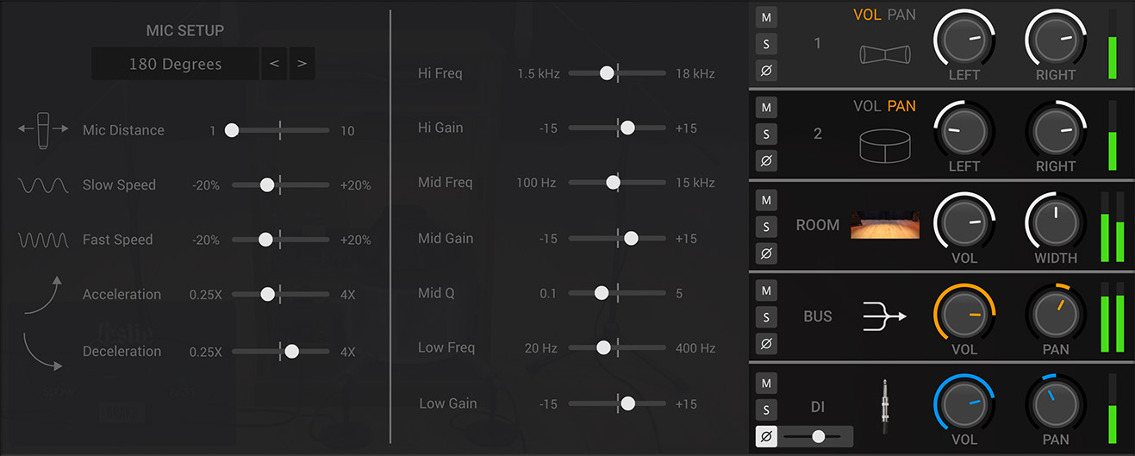Click the DI jack plug icon
Image resolution: width=1135 pixels, height=456 pixels.
point(884,407)
